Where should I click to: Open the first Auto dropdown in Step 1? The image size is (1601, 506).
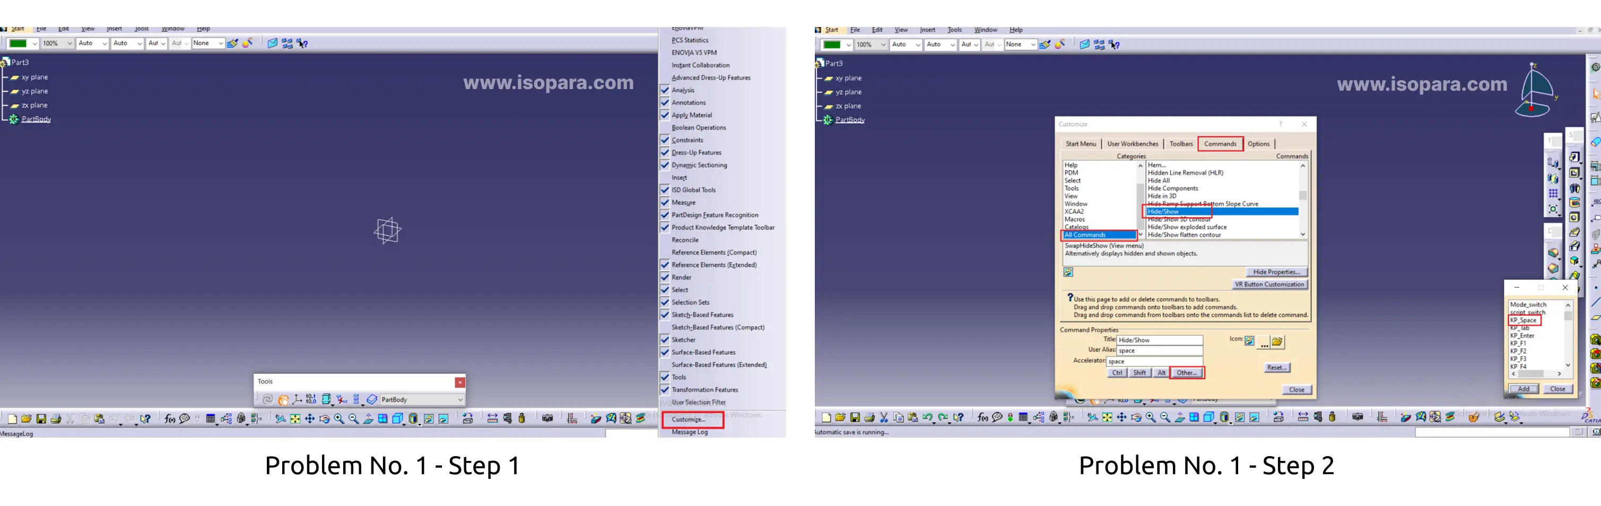click(105, 43)
